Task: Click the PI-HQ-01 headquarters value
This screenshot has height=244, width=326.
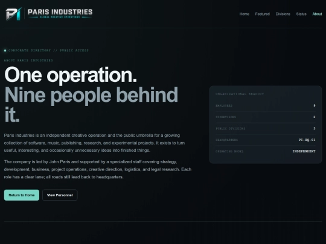Action: (307, 140)
